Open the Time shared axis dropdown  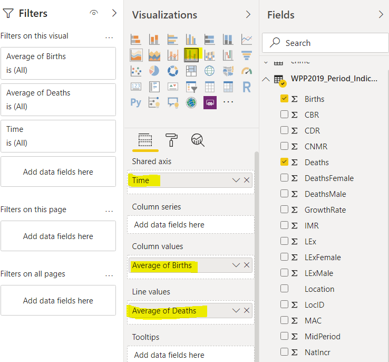click(x=236, y=180)
